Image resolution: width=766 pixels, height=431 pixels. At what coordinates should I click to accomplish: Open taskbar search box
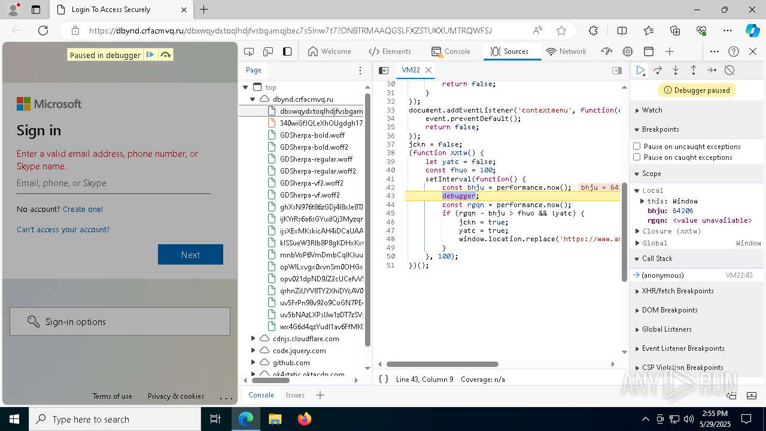115,419
